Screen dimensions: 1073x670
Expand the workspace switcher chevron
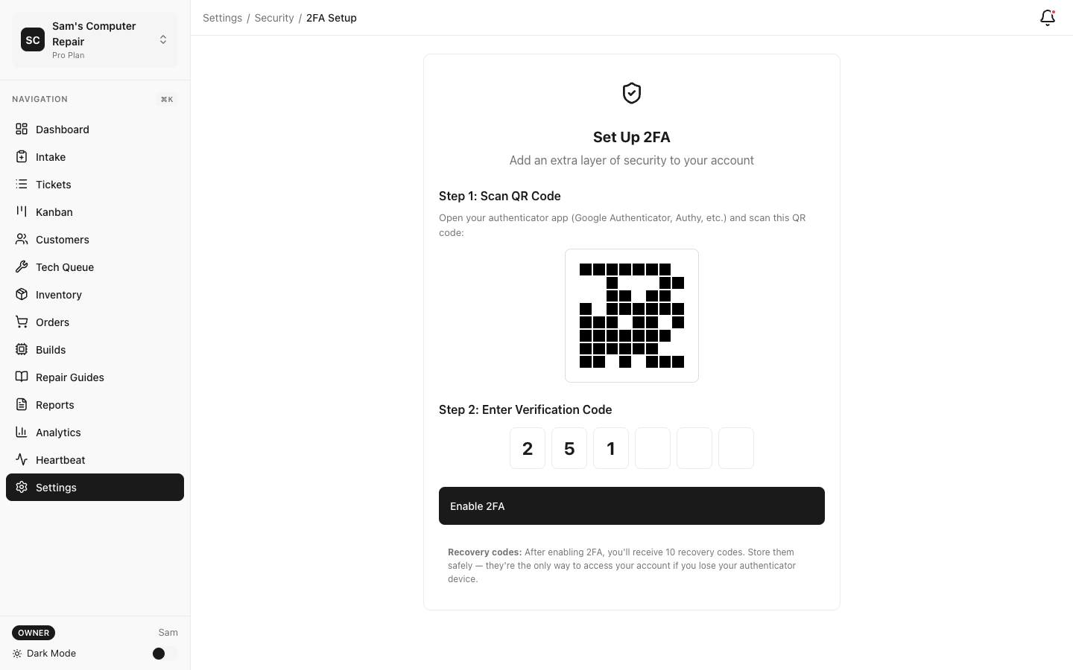[x=163, y=39]
